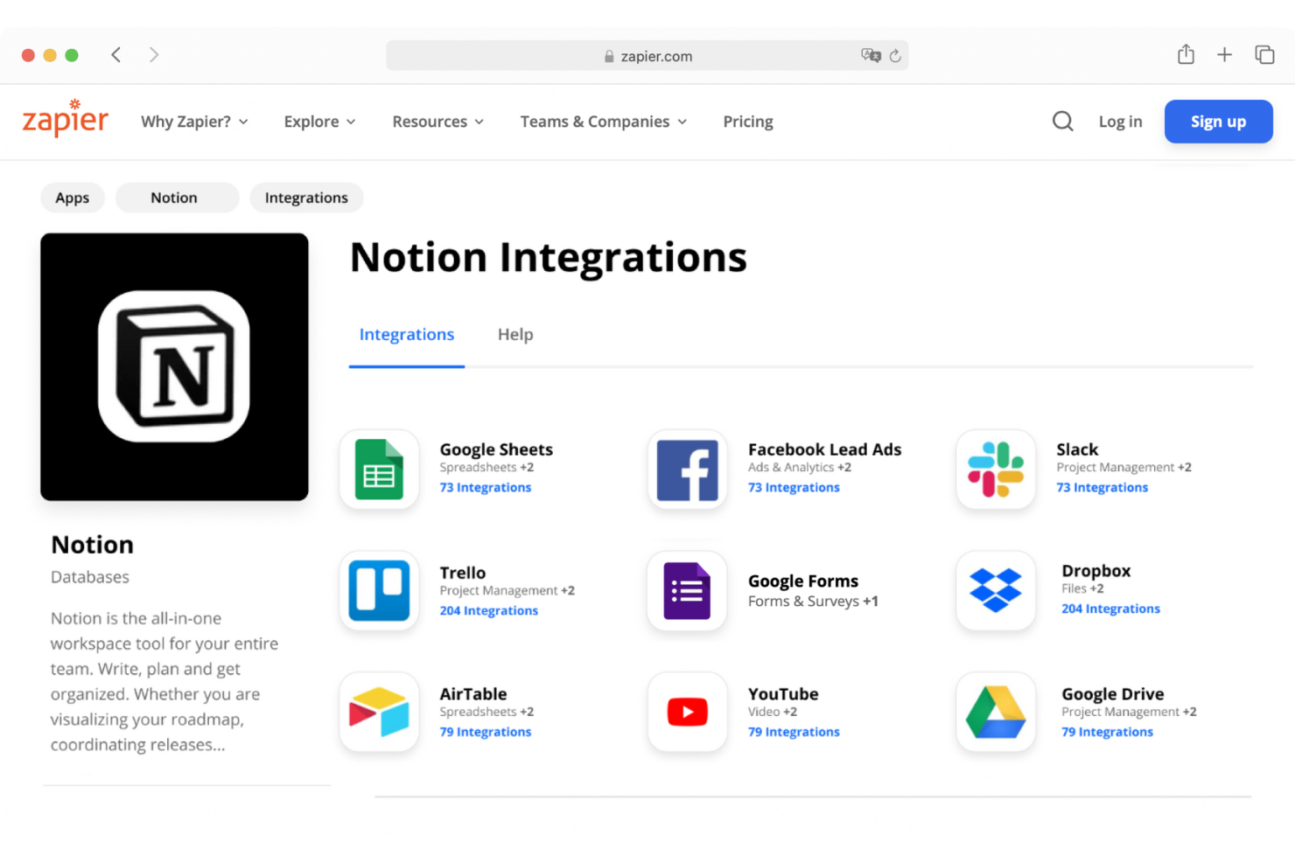
Task: Open the 204 Integrations link under Trello
Action: [488, 610]
